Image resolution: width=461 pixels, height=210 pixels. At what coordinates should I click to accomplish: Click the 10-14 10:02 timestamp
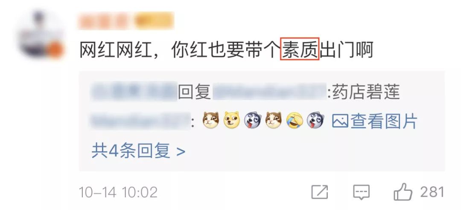pos(118,193)
